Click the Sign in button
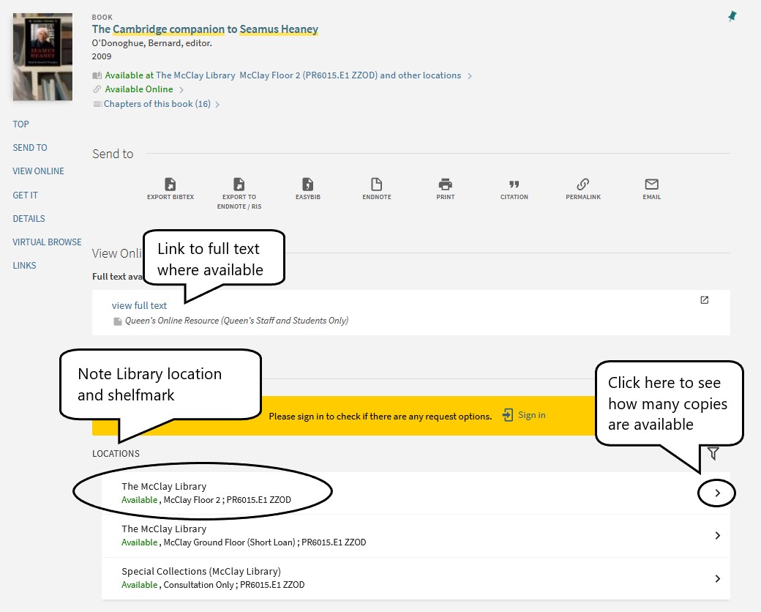The height and width of the screenshot is (612, 761). point(524,415)
